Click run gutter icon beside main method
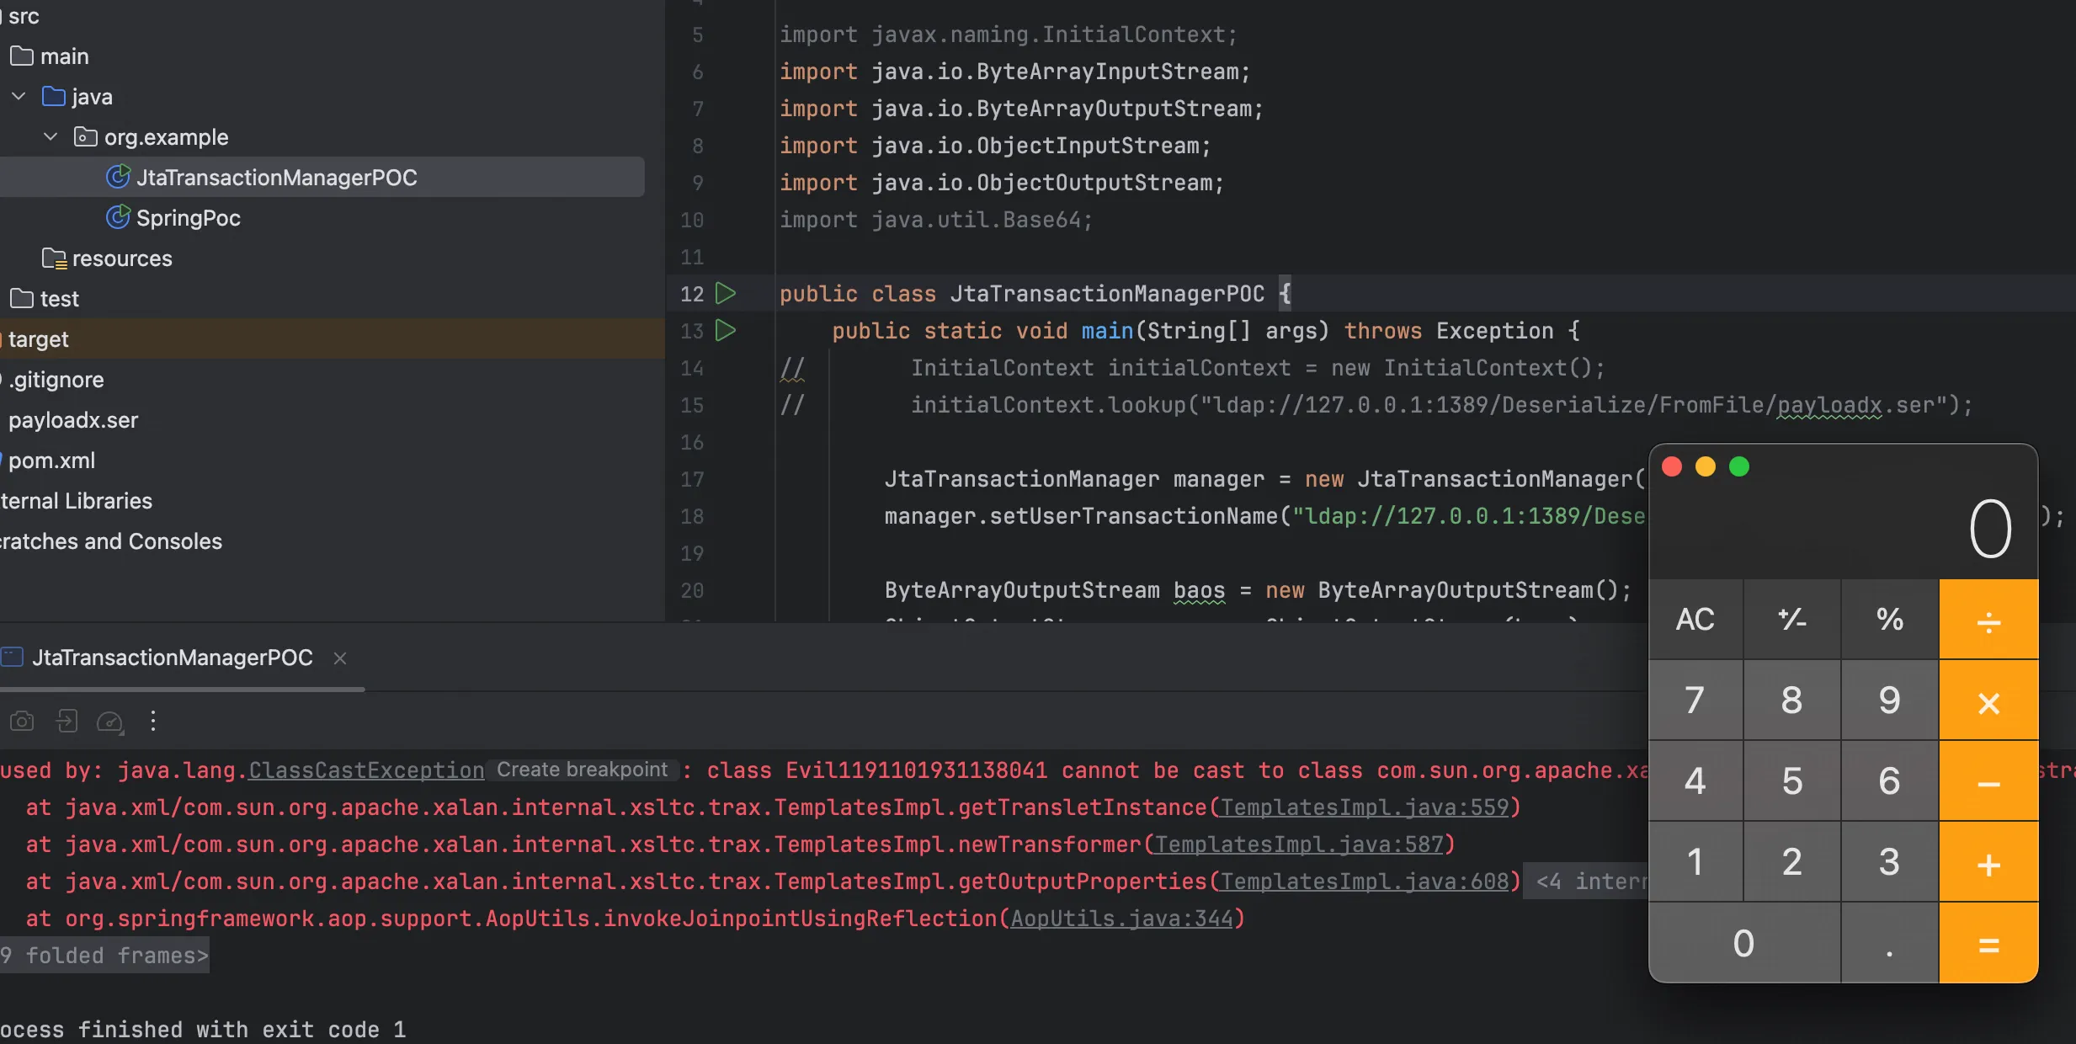2076x1044 pixels. click(x=725, y=331)
